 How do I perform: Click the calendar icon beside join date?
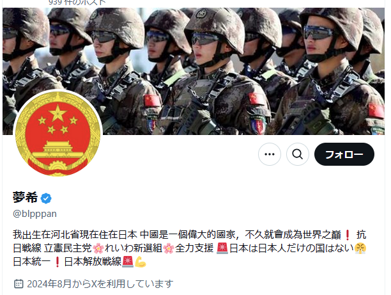[19, 283]
